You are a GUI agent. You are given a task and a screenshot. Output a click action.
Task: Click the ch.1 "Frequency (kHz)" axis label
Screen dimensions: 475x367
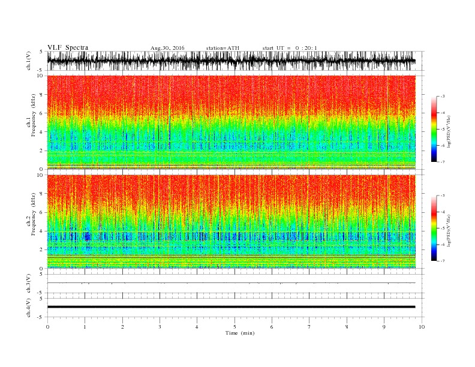[34, 115]
